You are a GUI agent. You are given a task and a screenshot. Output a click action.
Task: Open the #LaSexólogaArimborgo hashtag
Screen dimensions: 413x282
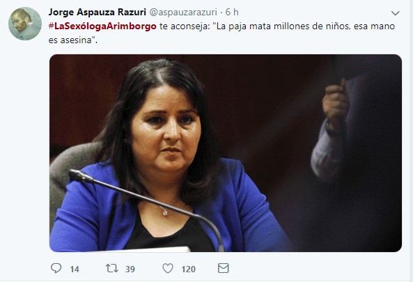click(x=102, y=26)
